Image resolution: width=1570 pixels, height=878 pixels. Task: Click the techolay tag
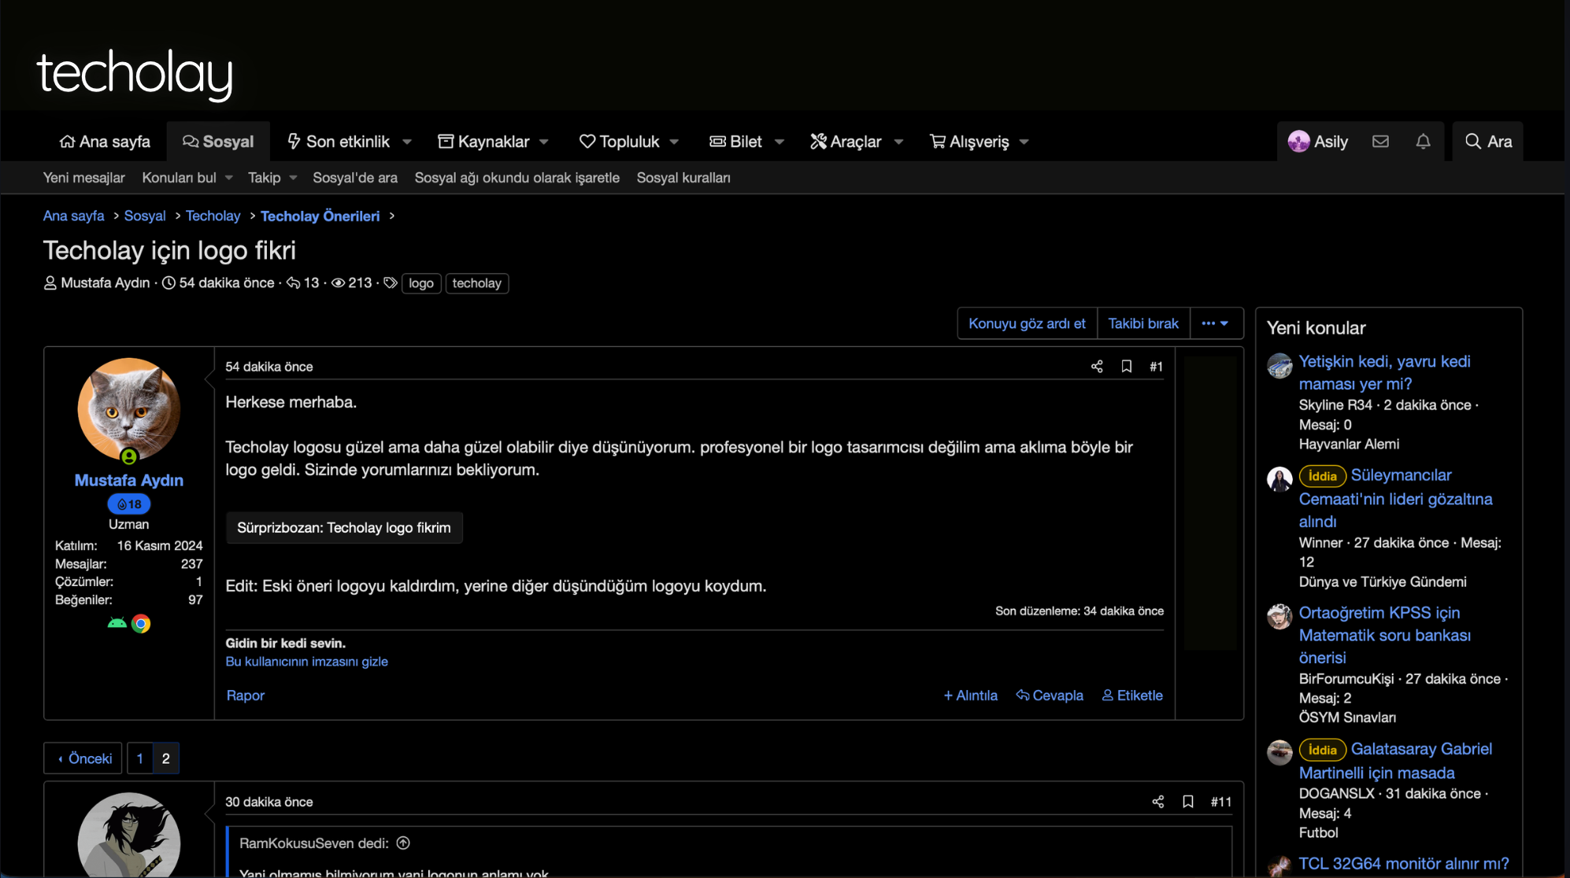pos(477,283)
